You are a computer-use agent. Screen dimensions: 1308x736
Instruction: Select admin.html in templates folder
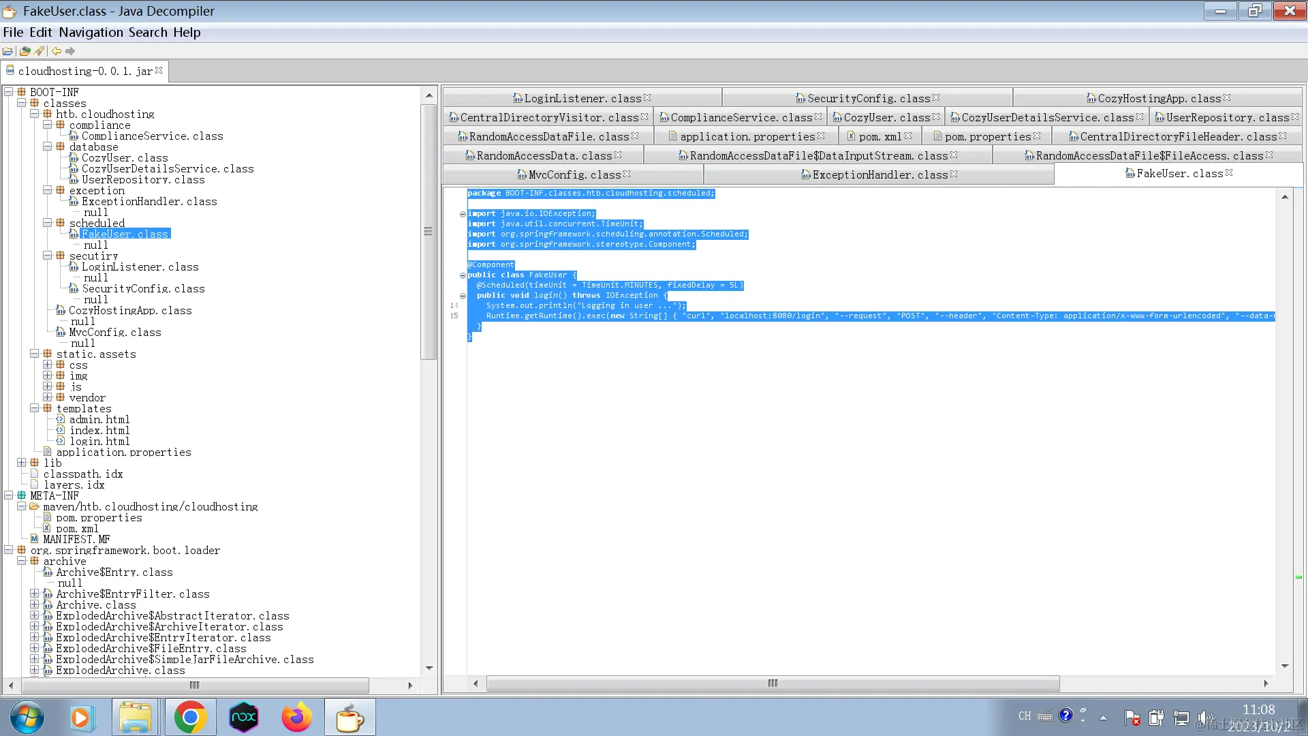pos(99,419)
